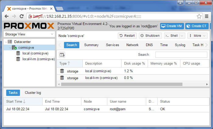Bookmark page with the star icon
Image resolution: width=213 pixels, height=129 pixels.
[x=199, y=17]
